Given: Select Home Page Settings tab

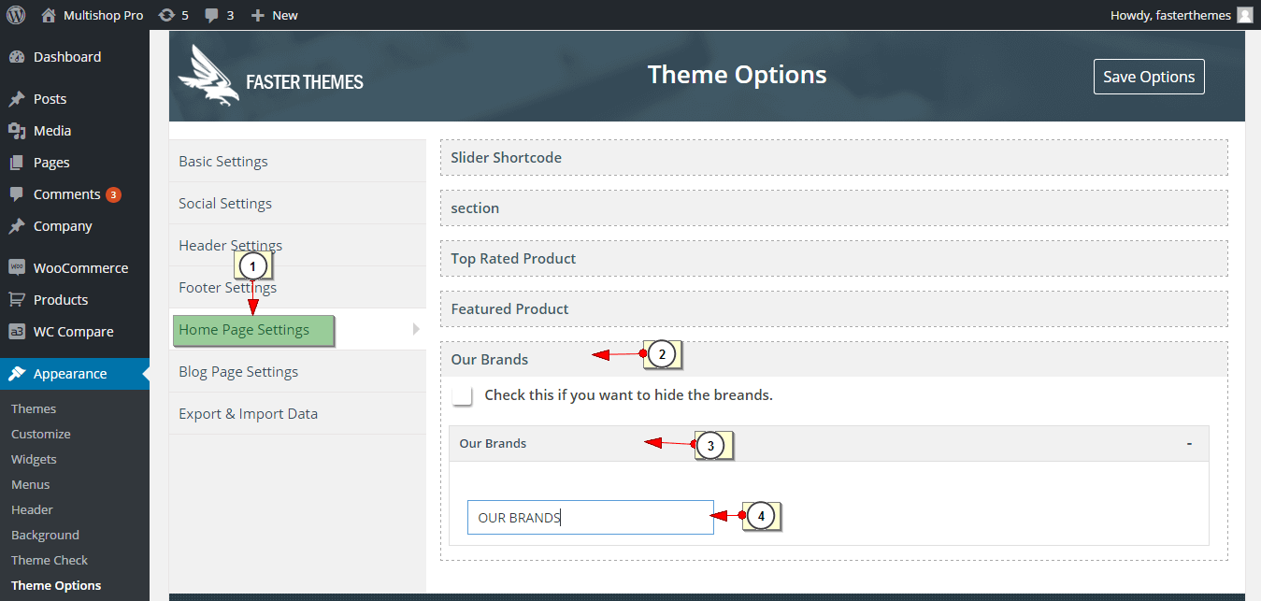Looking at the screenshot, I should click(297, 330).
